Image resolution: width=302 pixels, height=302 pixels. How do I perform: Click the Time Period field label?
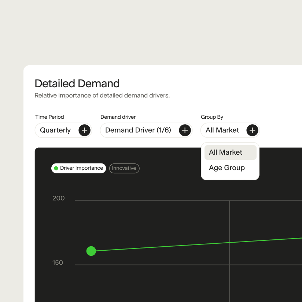[x=49, y=117]
